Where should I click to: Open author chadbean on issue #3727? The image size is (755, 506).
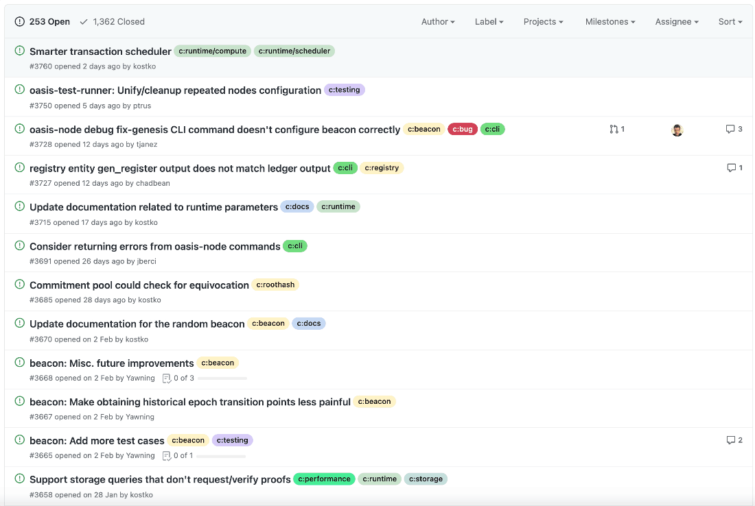tap(152, 183)
